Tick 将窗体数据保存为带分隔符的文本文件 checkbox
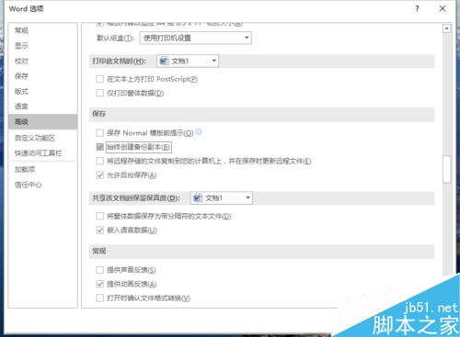 coord(99,216)
